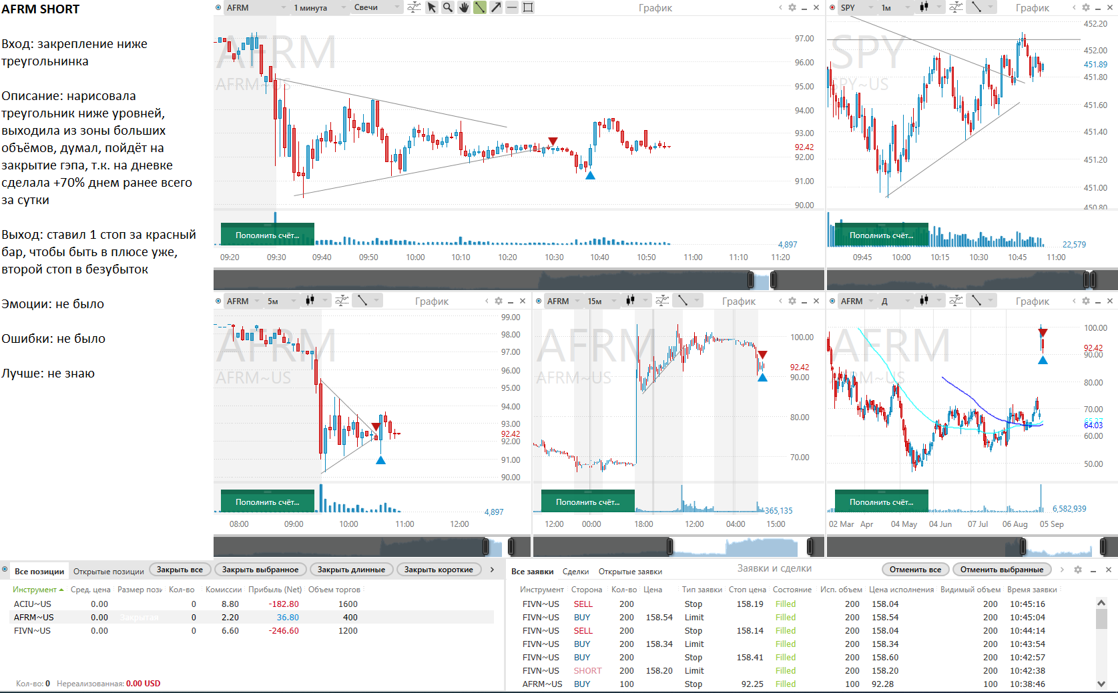Open indicators icon in AFRM 15м chart
Viewport: 1118px width, 693px height.
[662, 301]
